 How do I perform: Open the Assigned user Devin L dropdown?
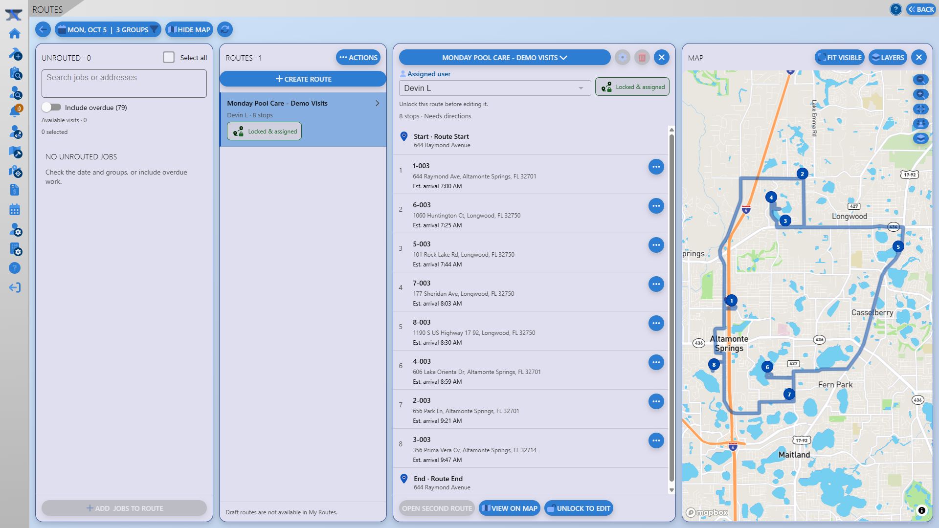click(495, 88)
